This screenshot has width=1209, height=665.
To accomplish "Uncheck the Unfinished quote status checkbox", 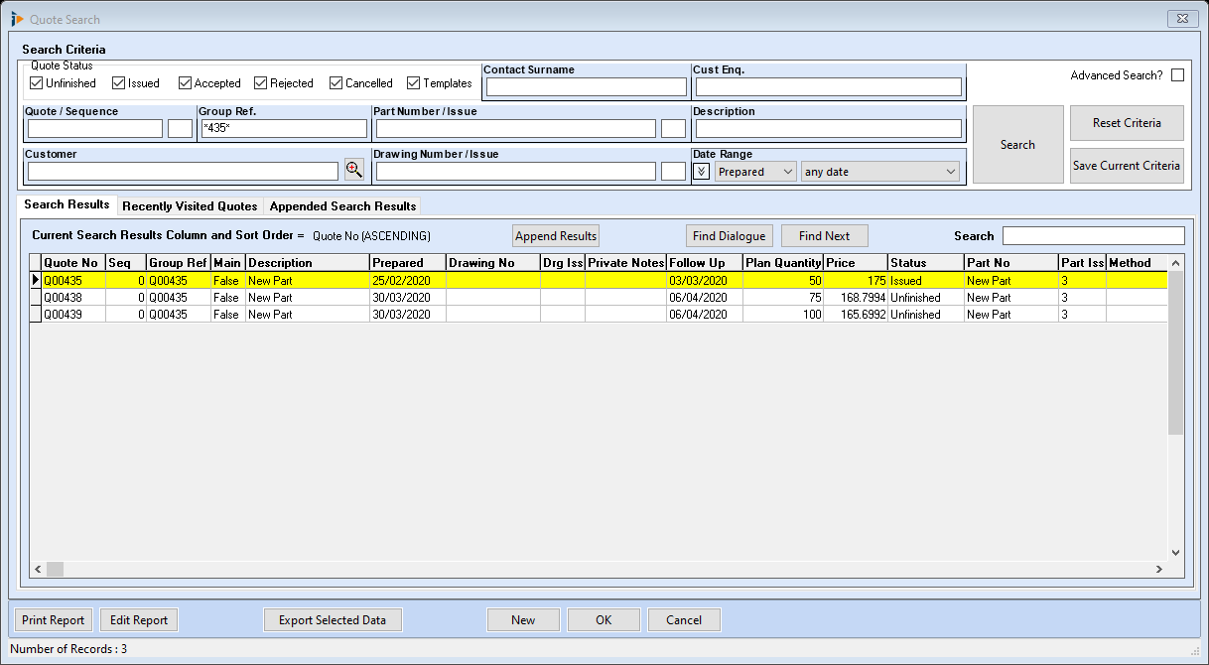I will click(37, 83).
